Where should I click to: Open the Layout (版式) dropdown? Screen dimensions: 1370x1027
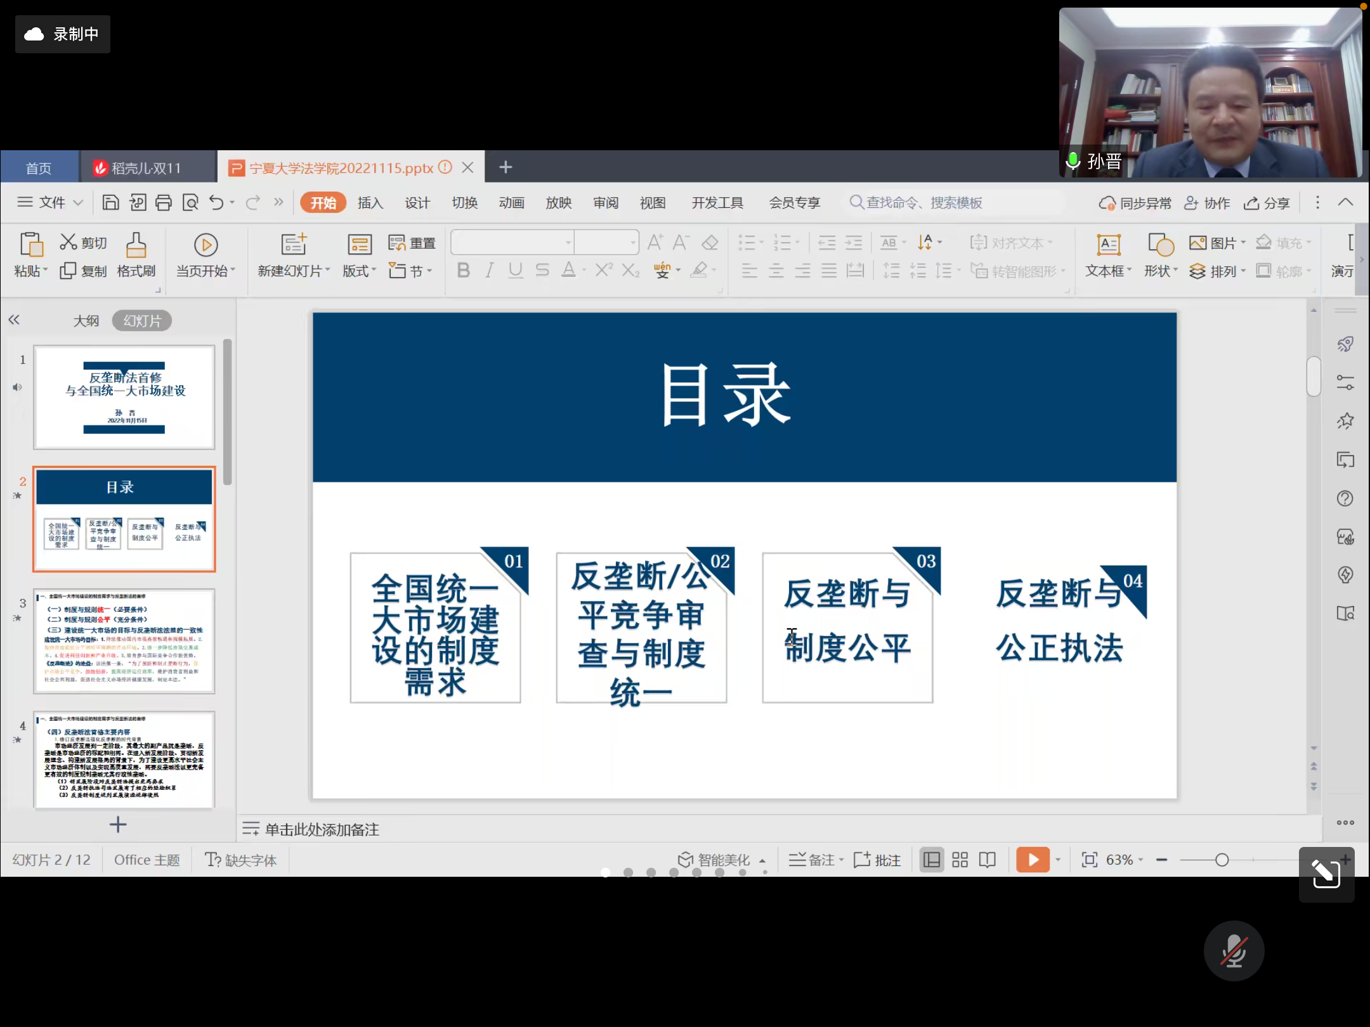coord(359,271)
